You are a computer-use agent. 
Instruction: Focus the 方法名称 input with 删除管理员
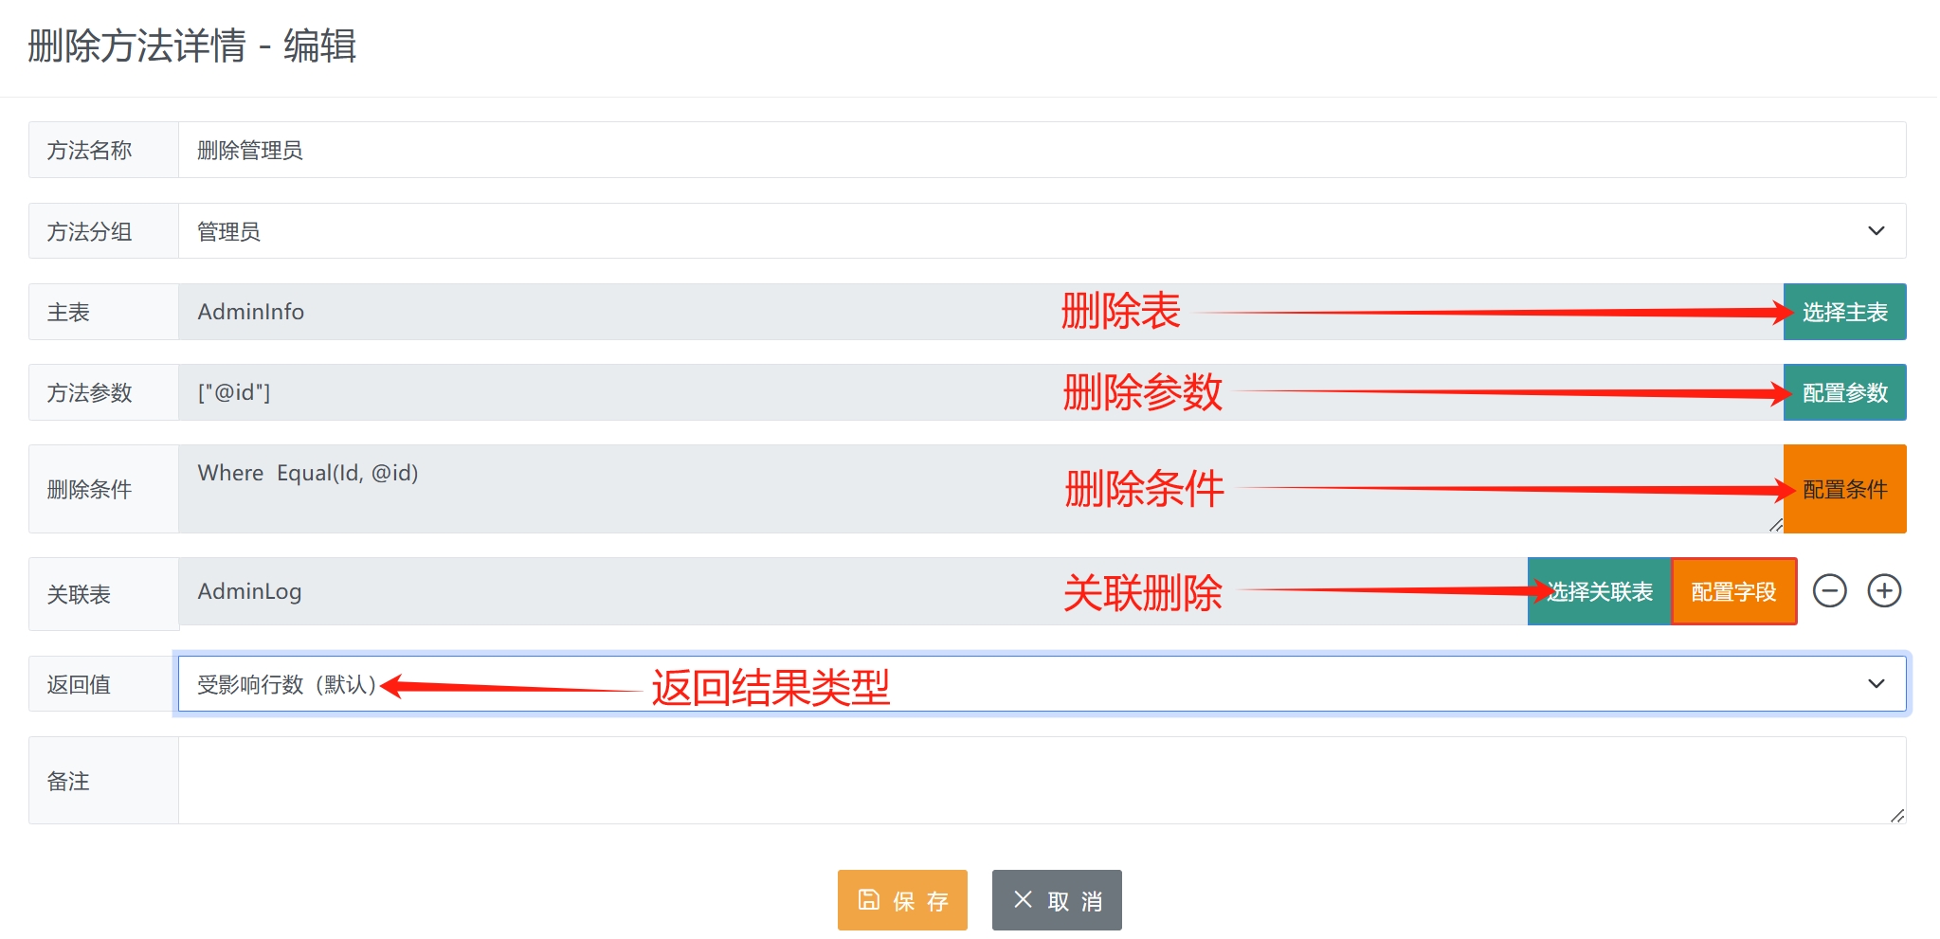[x=1042, y=150]
